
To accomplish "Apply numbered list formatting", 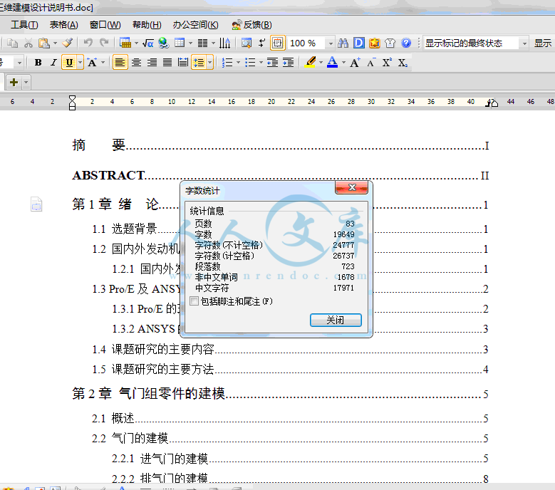I will point(227,63).
